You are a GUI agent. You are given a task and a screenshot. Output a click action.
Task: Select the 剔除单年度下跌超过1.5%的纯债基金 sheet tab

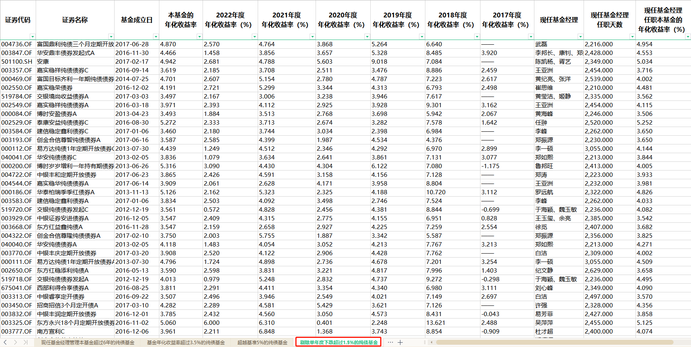(339, 342)
